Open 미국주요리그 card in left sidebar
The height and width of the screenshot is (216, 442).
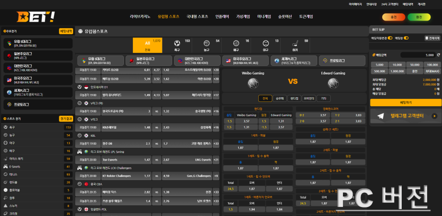[38, 80]
